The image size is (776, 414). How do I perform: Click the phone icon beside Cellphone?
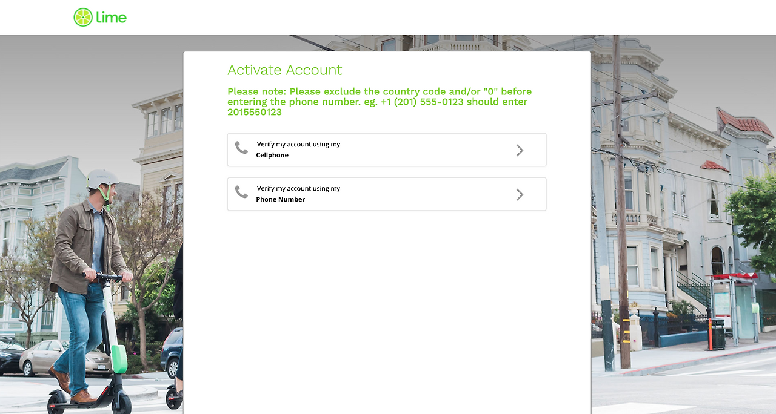[241, 148]
